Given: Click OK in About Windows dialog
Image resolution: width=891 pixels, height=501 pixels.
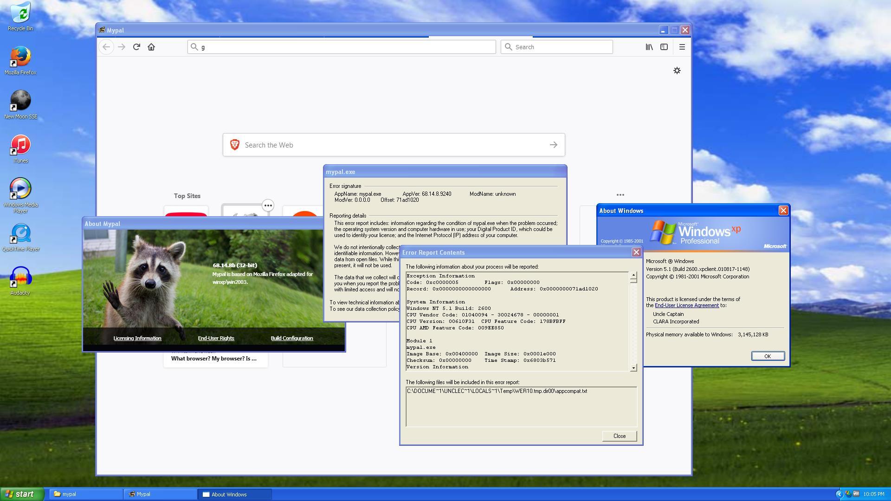Looking at the screenshot, I should [x=768, y=356].
